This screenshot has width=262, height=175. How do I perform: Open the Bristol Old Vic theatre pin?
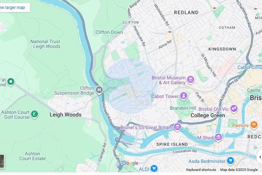[x=234, y=109]
